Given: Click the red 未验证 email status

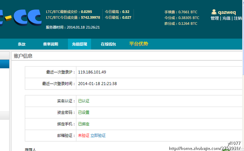Looking at the screenshot, I should click(84, 136).
